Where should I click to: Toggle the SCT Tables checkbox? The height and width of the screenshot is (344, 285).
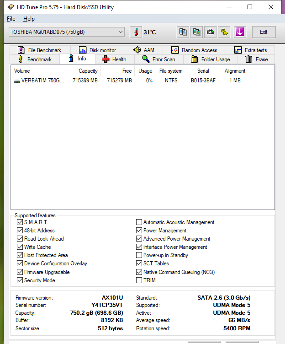pyautogui.click(x=139, y=263)
